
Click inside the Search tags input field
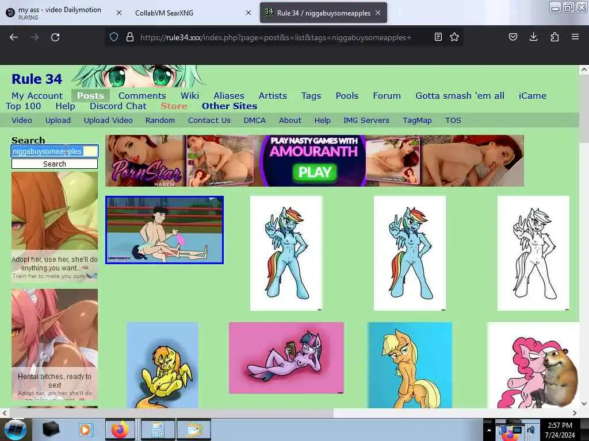[x=55, y=151]
